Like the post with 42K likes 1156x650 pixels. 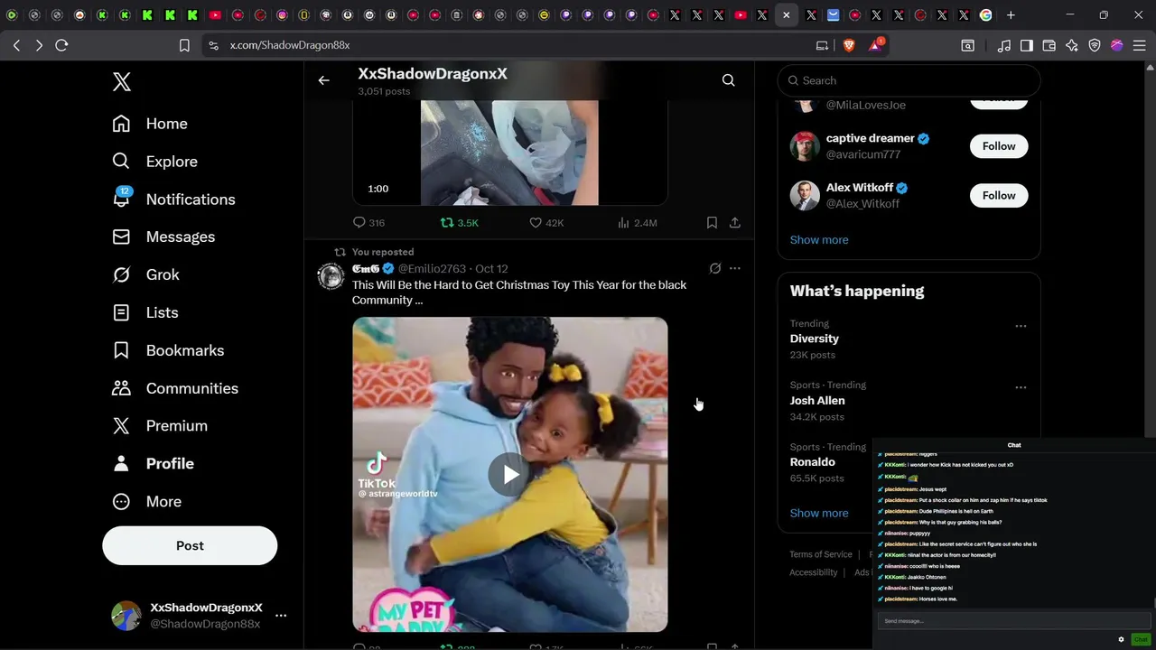click(545, 222)
